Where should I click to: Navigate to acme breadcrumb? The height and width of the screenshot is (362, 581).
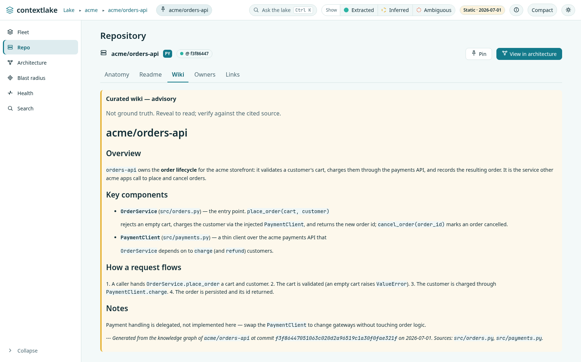[91, 10]
